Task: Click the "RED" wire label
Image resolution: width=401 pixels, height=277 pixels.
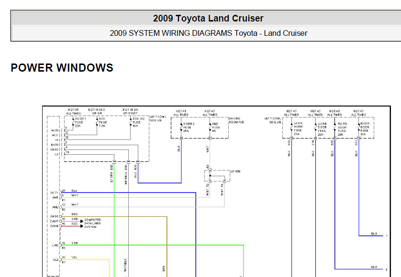Action: pyautogui.click(x=75, y=224)
